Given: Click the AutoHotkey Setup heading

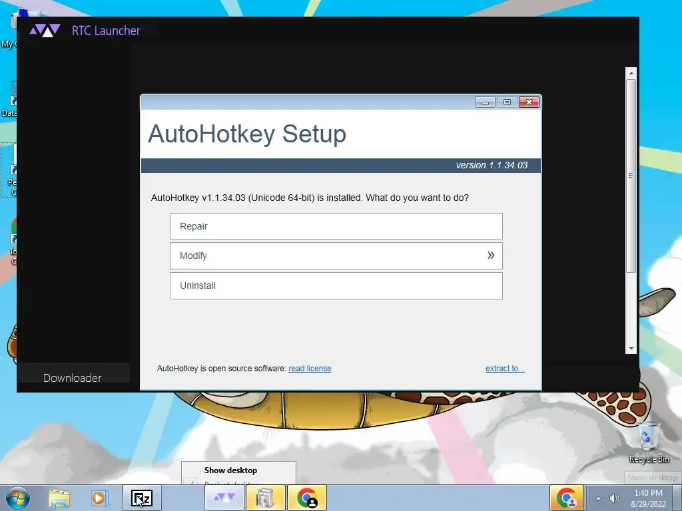Looking at the screenshot, I should coord(246,133).
